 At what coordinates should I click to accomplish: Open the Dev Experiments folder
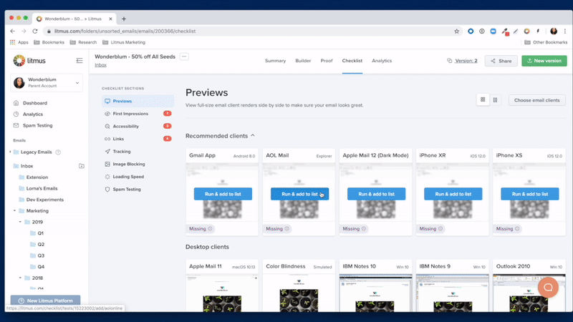[x=44, y=200]
